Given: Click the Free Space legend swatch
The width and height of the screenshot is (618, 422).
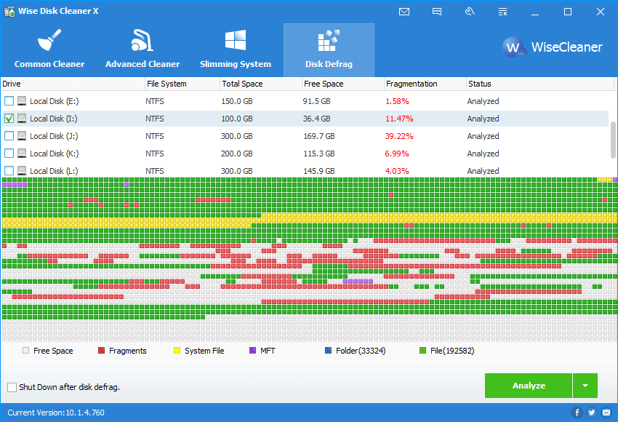Looking at the screenshot, I should coord(25,350).
